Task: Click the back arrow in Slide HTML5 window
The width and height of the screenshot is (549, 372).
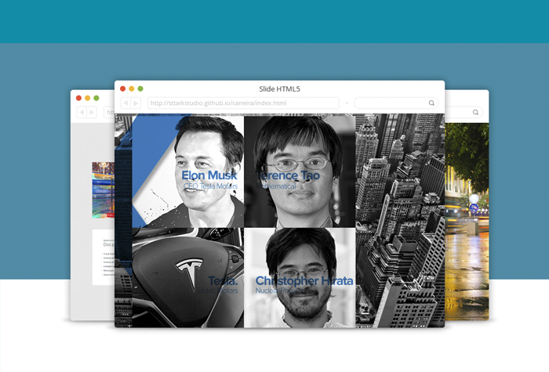Action: click(x=125, y=103)
